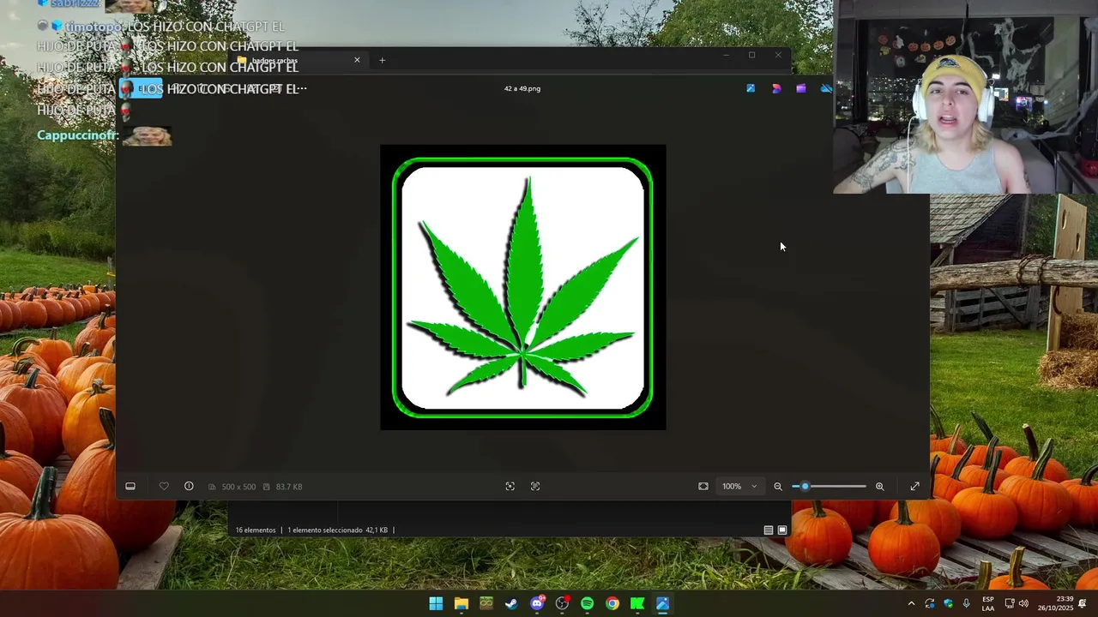Click the 42 a 49.png file title
The image size is (1098, 617).
coord(522,88)
